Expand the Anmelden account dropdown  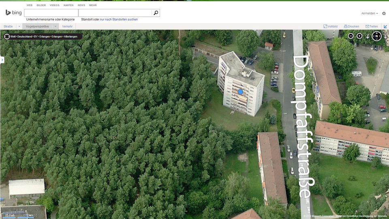click(x=370, y=13)
